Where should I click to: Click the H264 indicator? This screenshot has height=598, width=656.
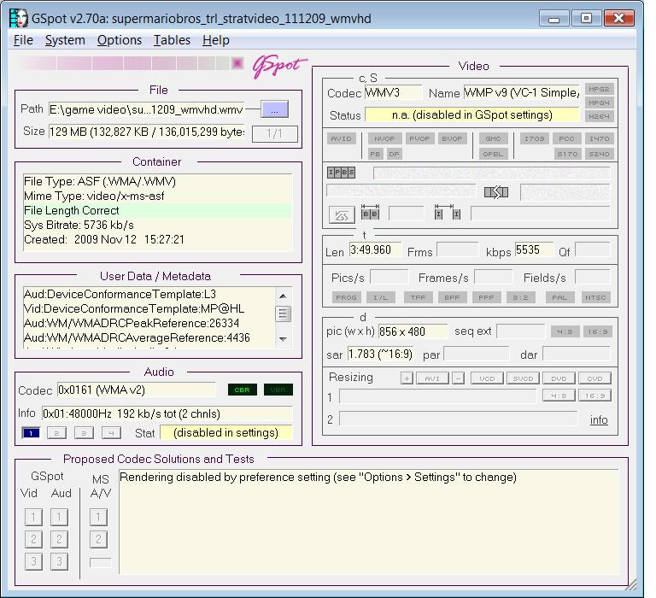tap(599, 116)
